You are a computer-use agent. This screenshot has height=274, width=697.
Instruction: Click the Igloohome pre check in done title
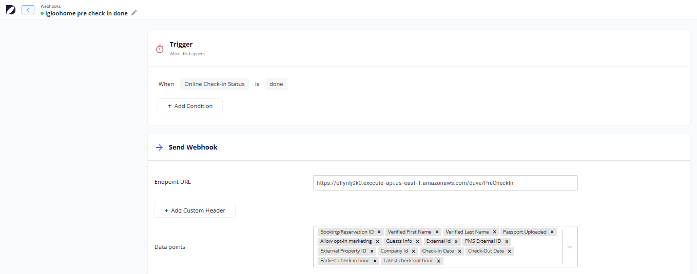pyautogui.click(x=86, y=13)
